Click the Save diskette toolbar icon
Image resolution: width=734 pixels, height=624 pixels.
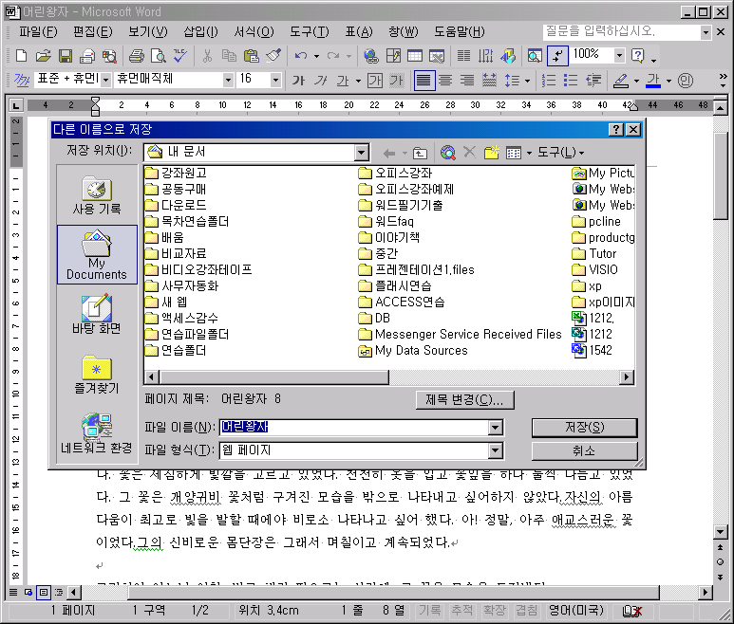(x=66, y=56)
